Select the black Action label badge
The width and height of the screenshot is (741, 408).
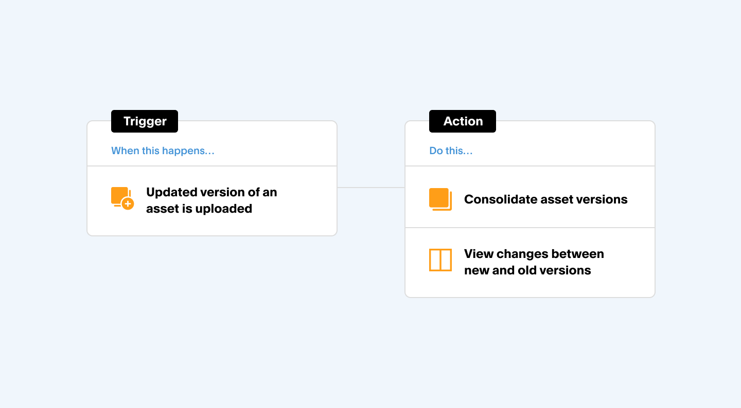463,121
